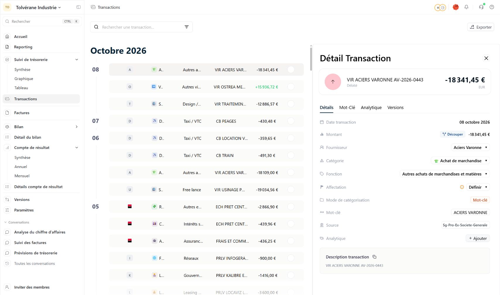Switch to the Mot-Clé tab
This screenshot has width=500, height=295.
point(347,107)
